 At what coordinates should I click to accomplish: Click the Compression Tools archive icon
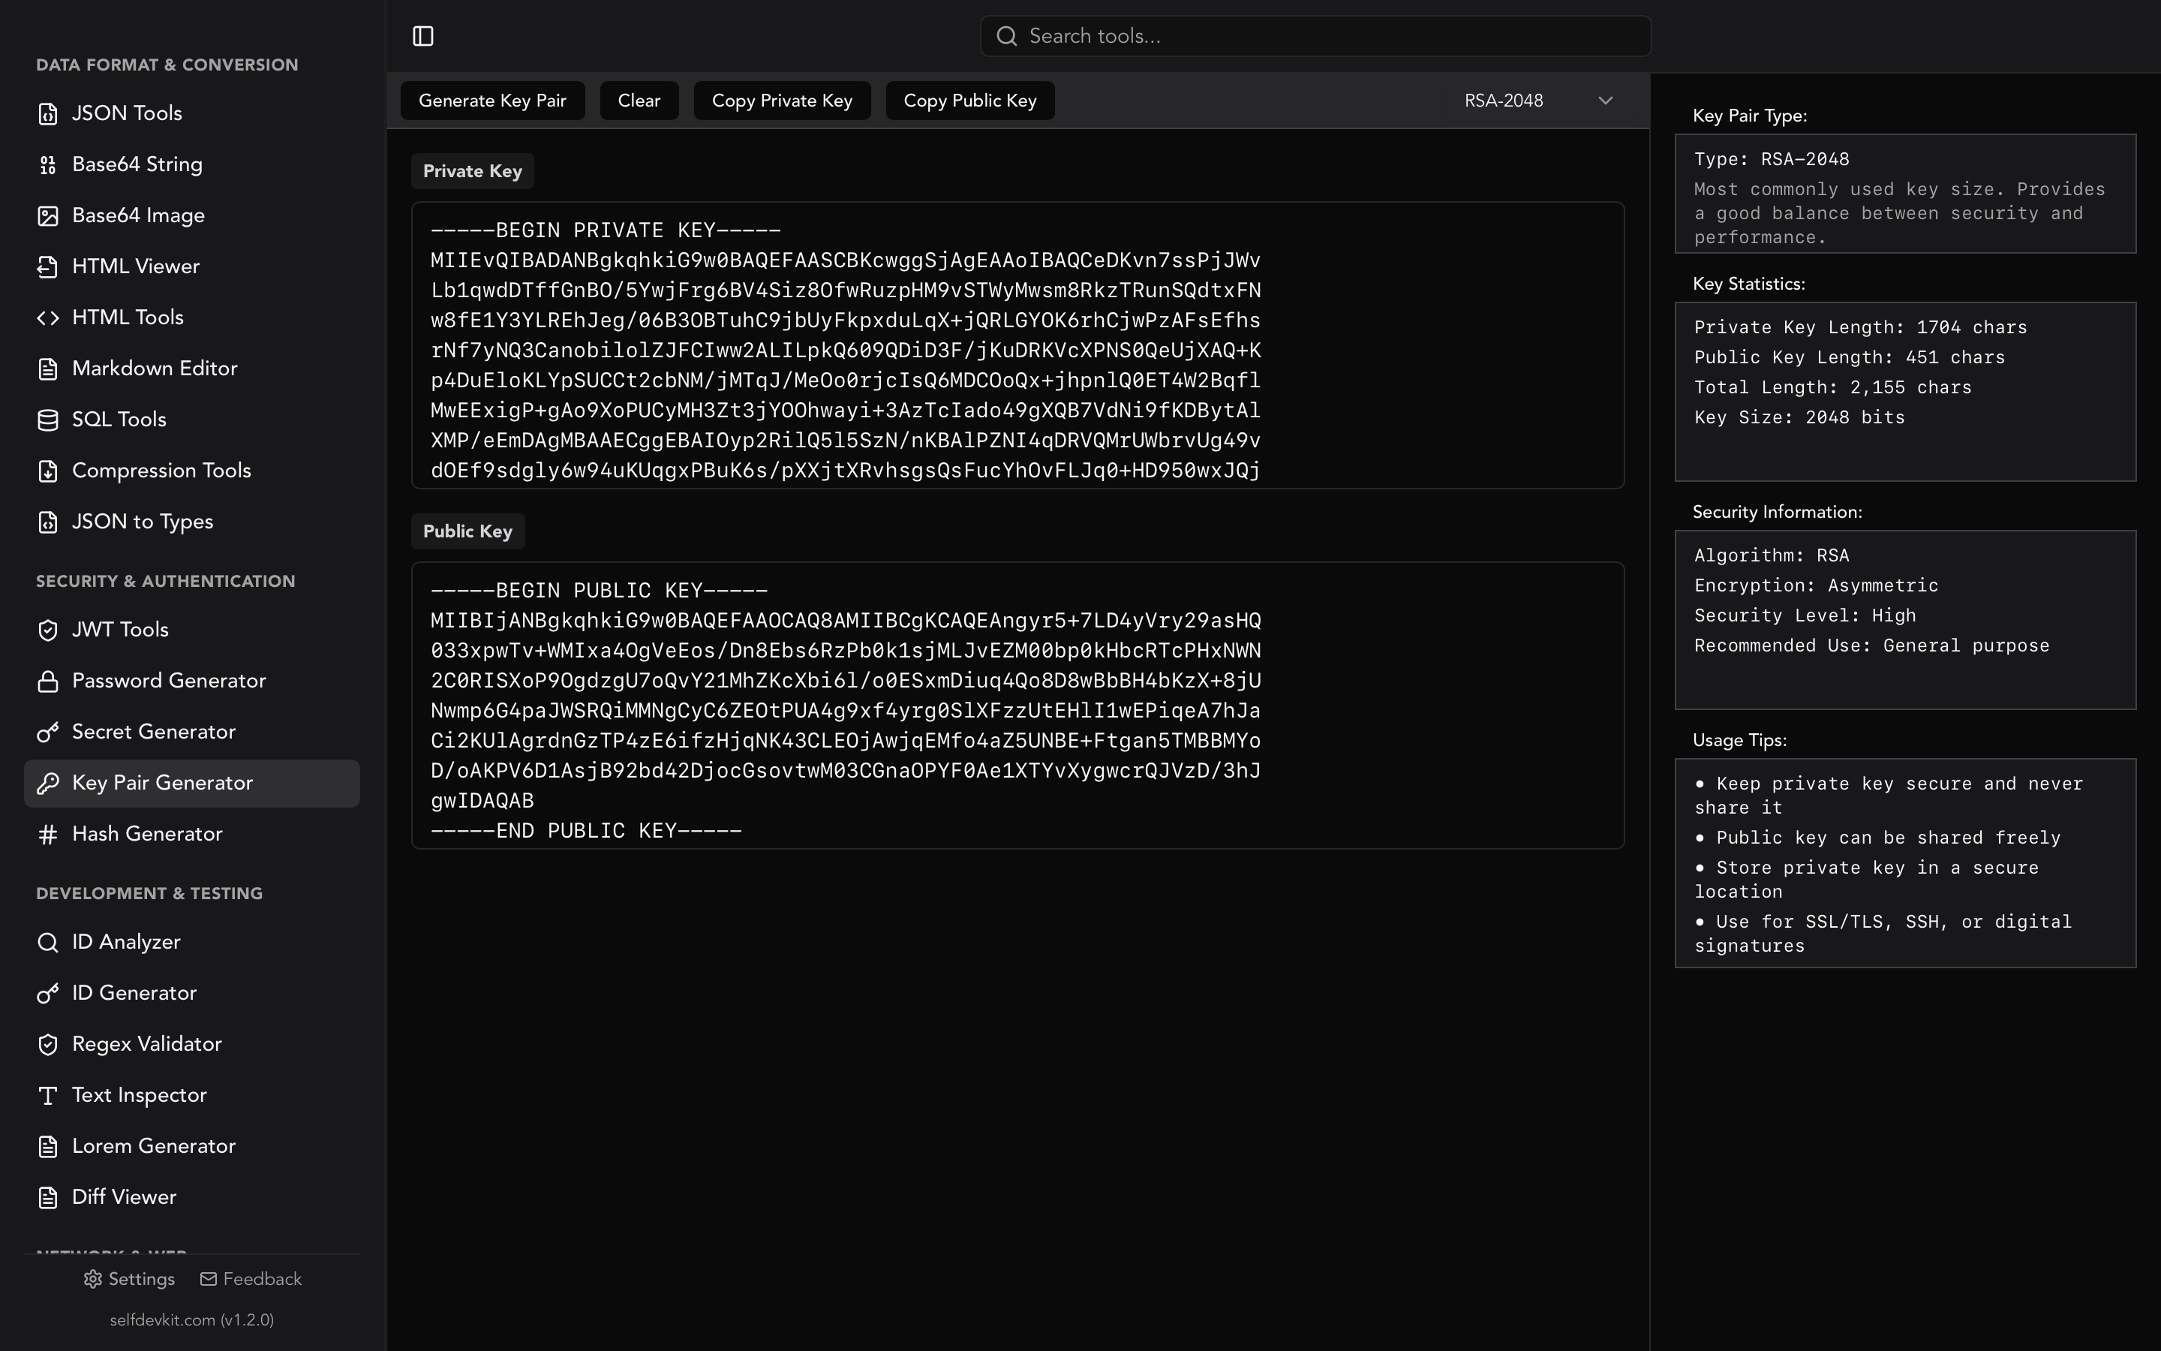point(48,470)
